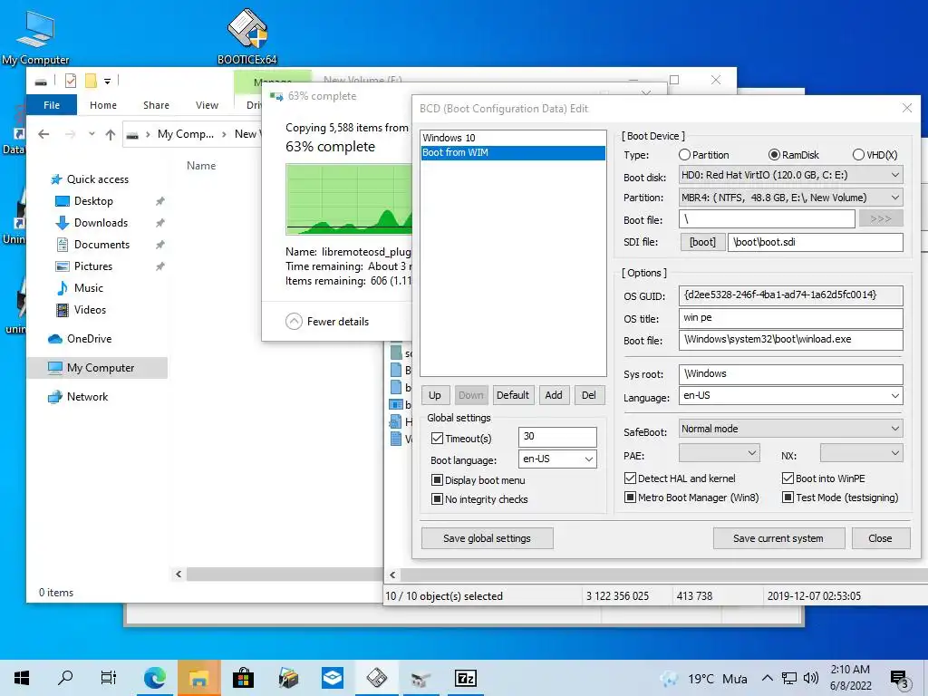Open 7-Zip taskbar icon

coord(465,678)
